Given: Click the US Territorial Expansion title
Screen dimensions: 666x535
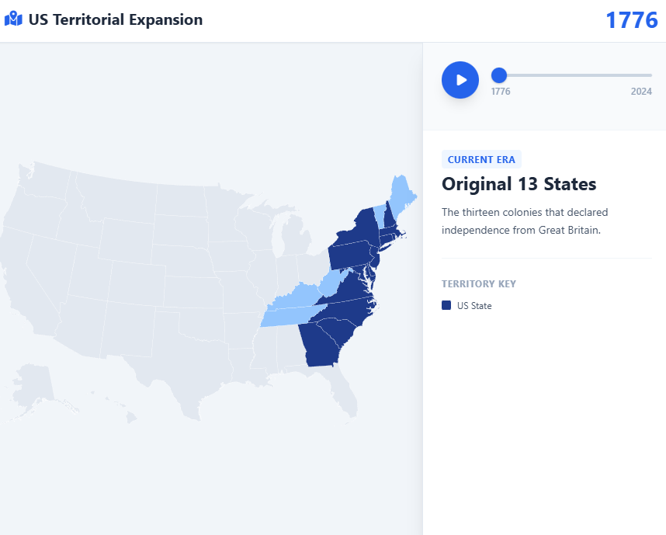Looking at the screenshot, I should point(115,20).
